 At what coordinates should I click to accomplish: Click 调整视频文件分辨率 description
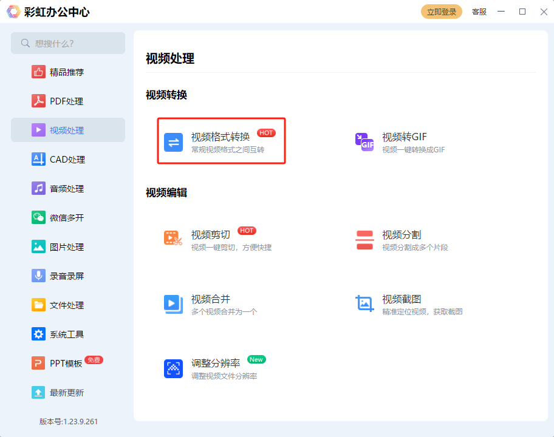[224, 376]
